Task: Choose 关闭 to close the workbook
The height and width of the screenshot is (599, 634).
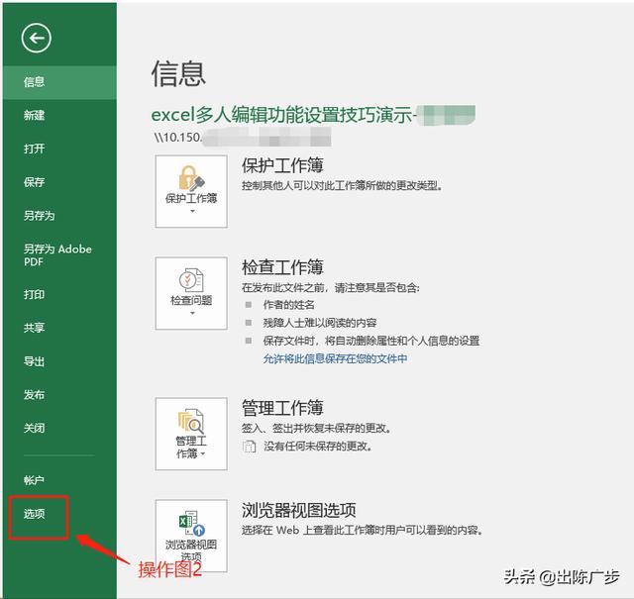Action: [x=34, y=428]
